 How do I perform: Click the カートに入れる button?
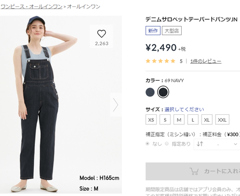193,171
